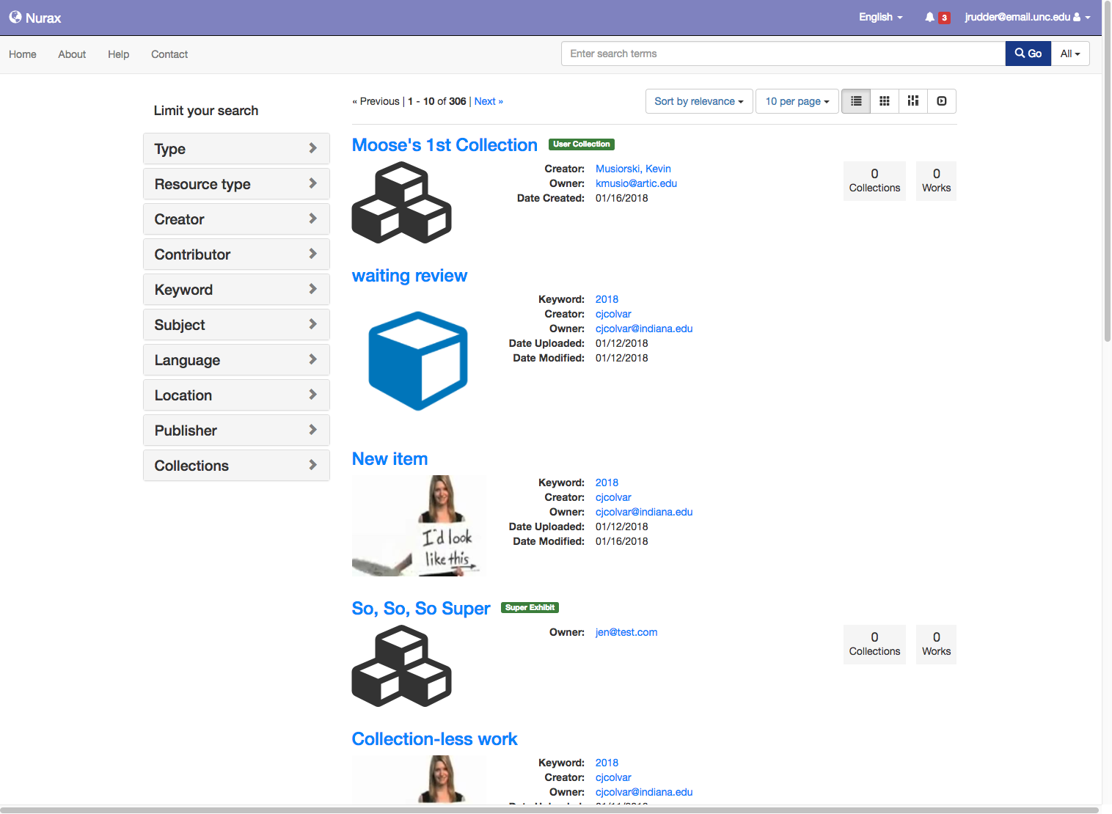
Task: Click creator cjcolvar under Collection-less work
Action: 613,777
